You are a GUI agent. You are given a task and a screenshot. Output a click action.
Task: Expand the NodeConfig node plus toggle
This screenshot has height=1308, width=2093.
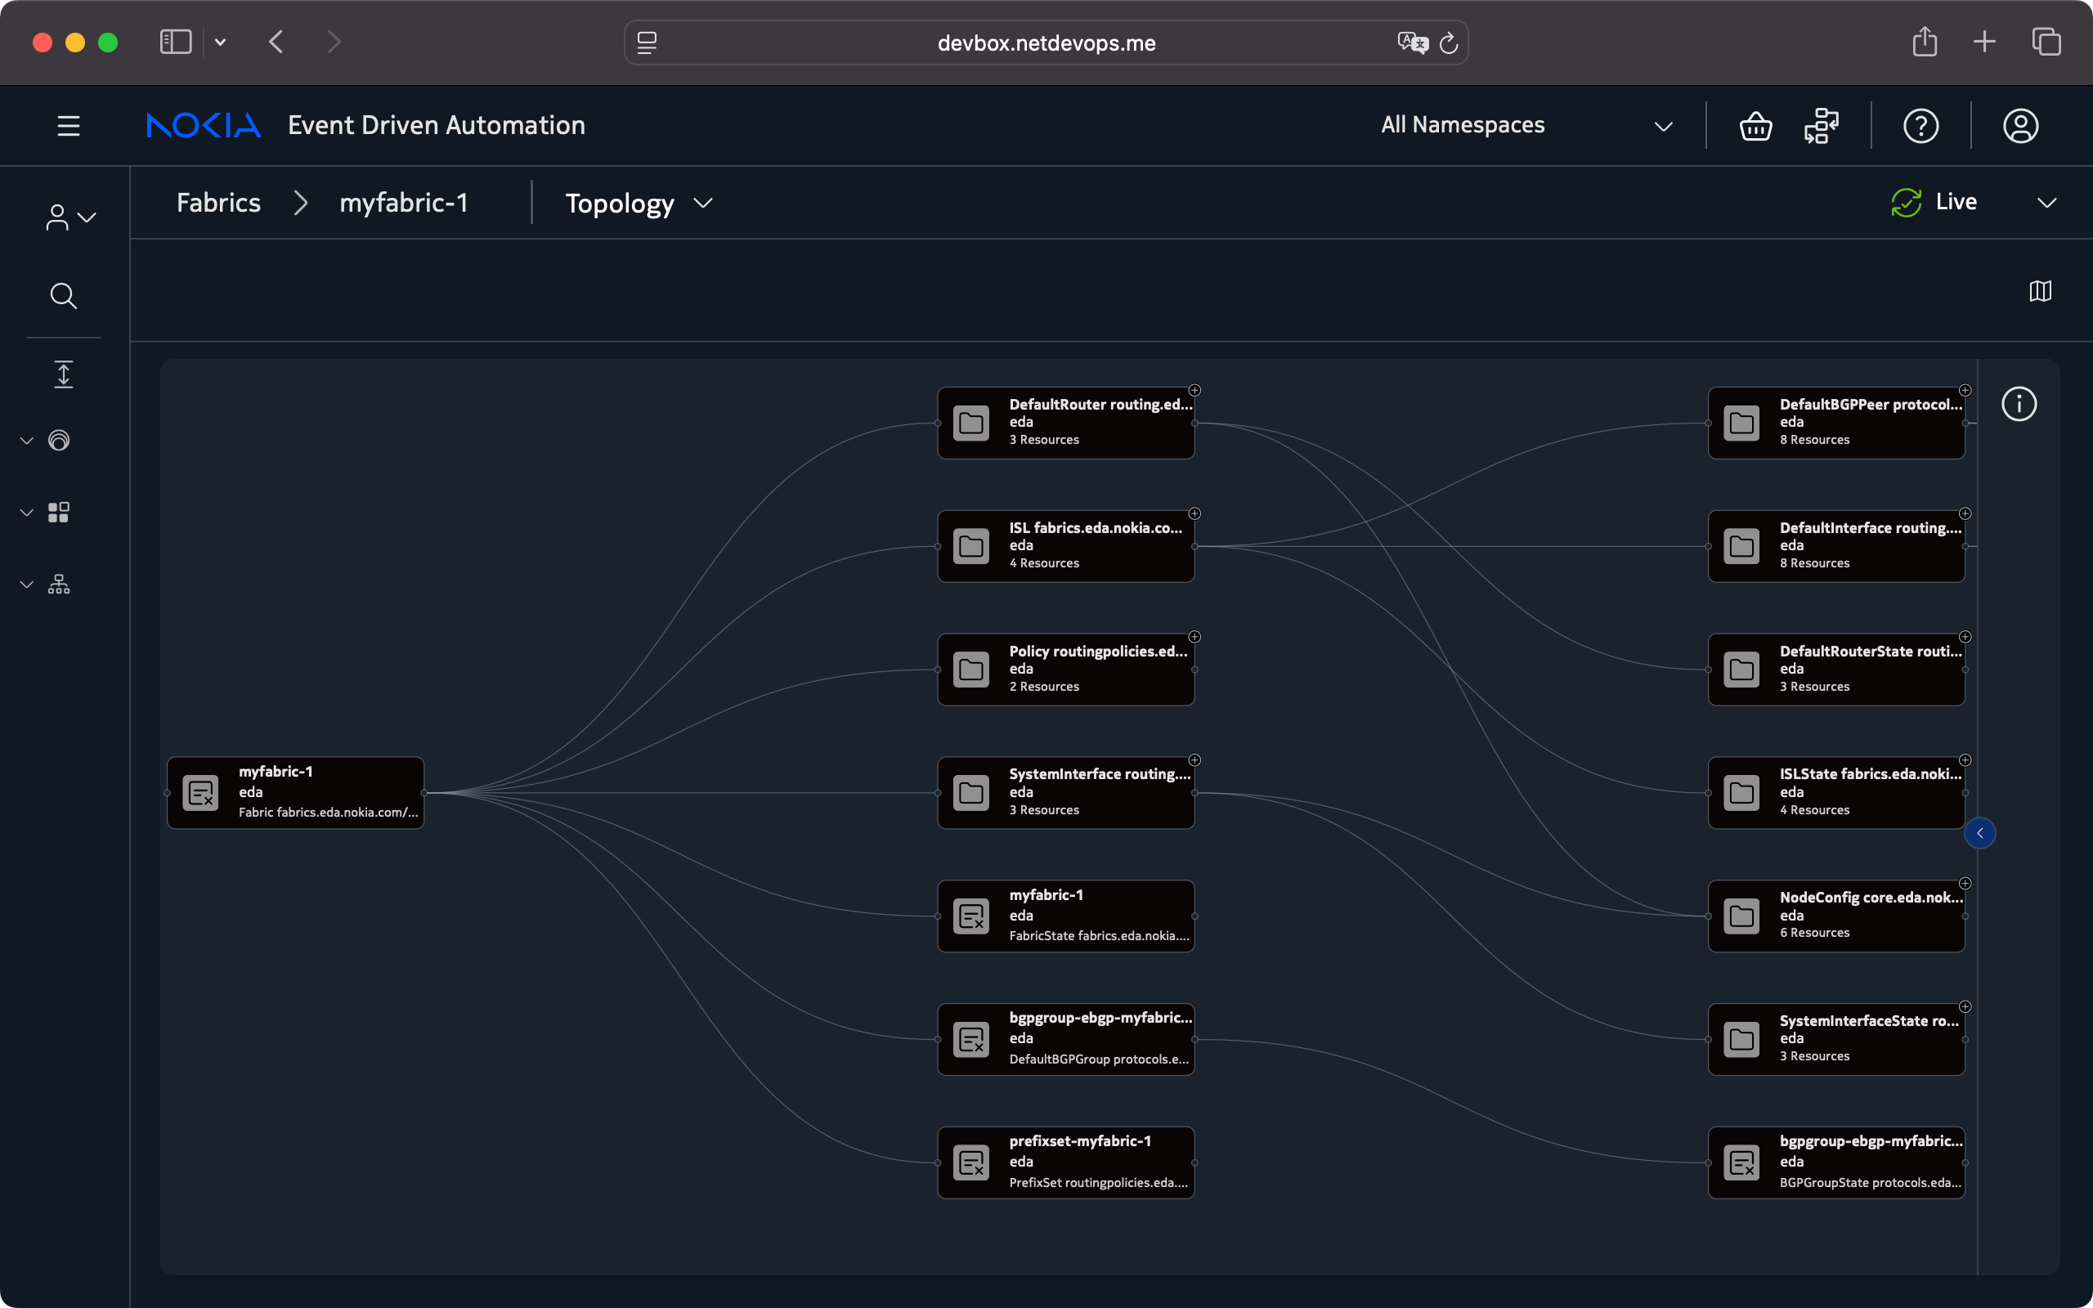[x=1965, y=883]
